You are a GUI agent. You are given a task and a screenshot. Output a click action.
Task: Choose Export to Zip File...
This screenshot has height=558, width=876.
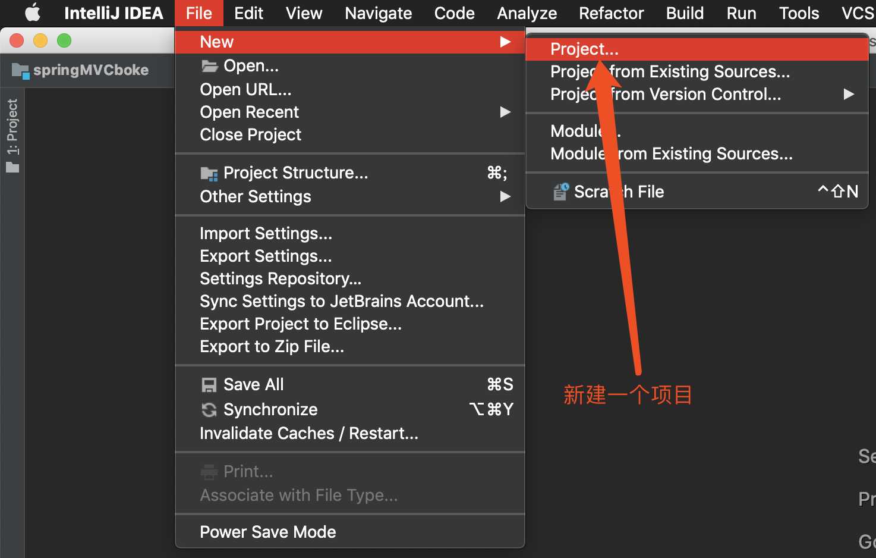[x=350, y=346]
